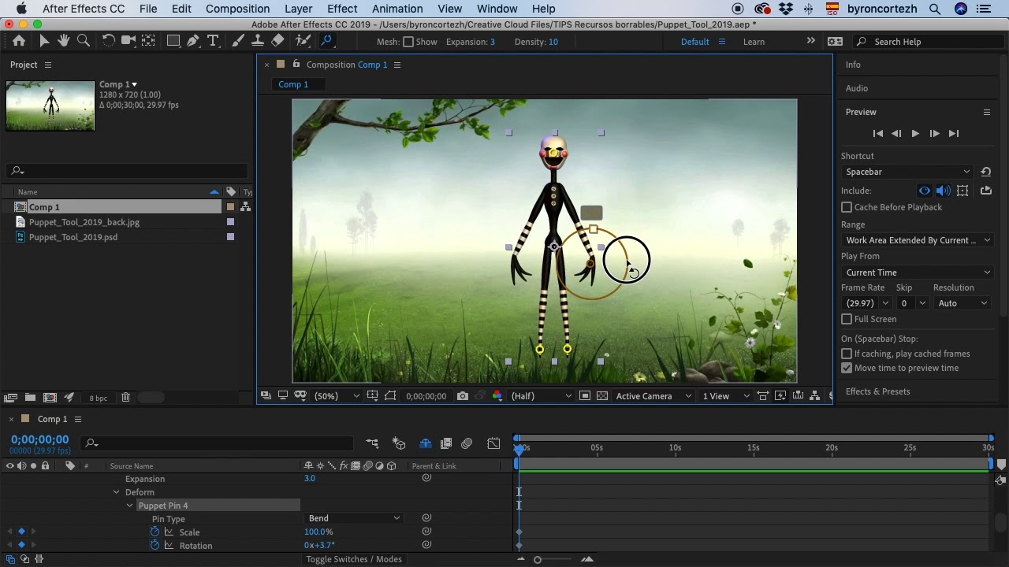Open the Effect menu
This screenshot has width=1009, height=567.
click(342, 9)
